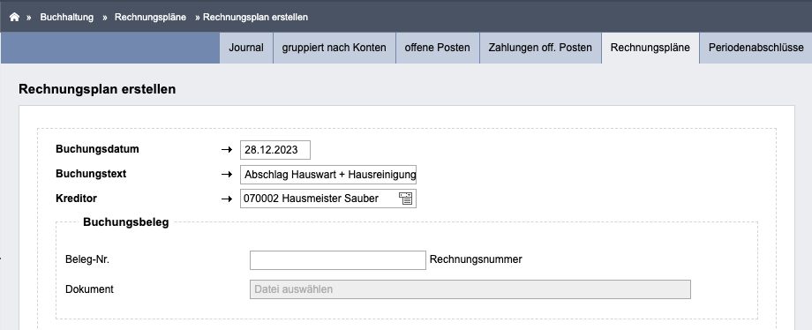Click Datei auswählen document field
This screenshot has height=330, width=812.
[x=470, y=289]
